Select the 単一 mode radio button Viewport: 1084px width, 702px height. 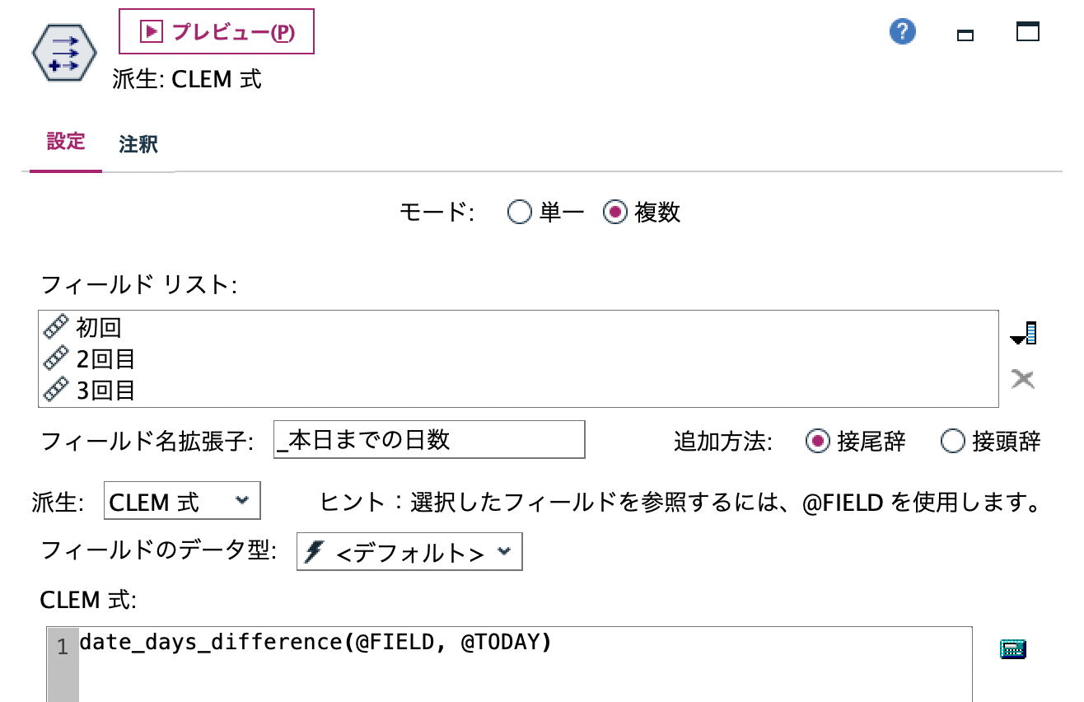tap(520, 213)
